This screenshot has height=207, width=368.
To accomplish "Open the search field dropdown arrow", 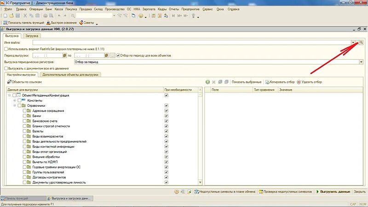I will click(114, 16).
